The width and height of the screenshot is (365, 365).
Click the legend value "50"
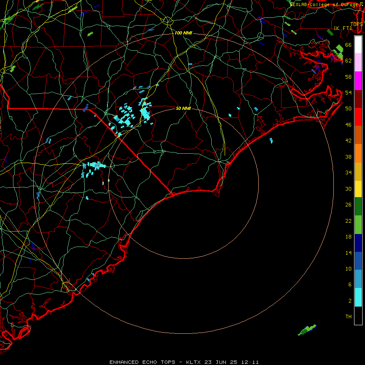click(348, 108)
